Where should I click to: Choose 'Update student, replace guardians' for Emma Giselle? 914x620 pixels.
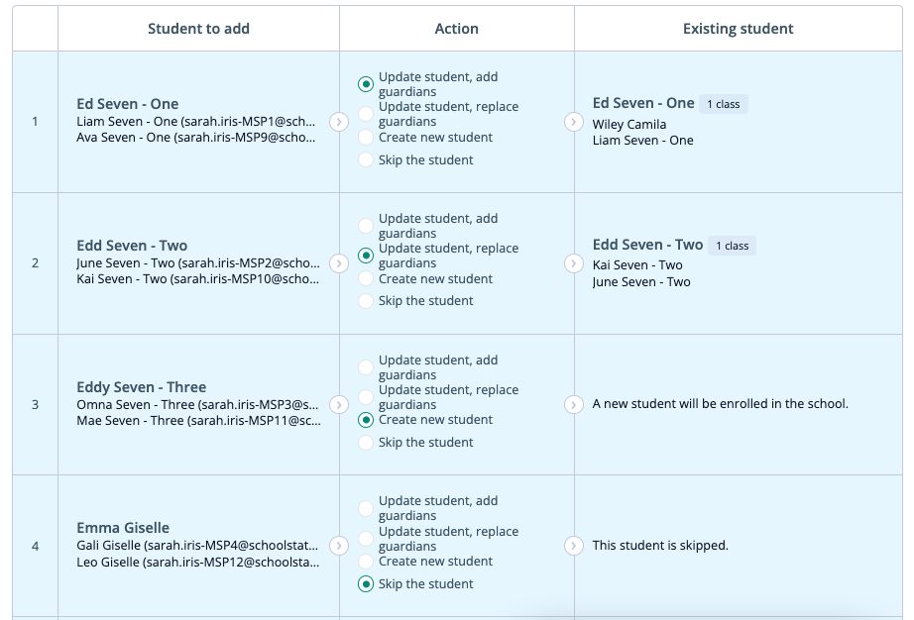[x=366, y=539]
